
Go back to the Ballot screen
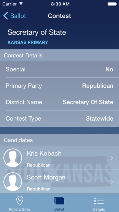(15, 16)
